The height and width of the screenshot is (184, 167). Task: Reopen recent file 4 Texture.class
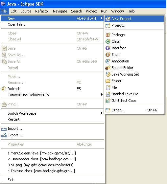(41, 171)
